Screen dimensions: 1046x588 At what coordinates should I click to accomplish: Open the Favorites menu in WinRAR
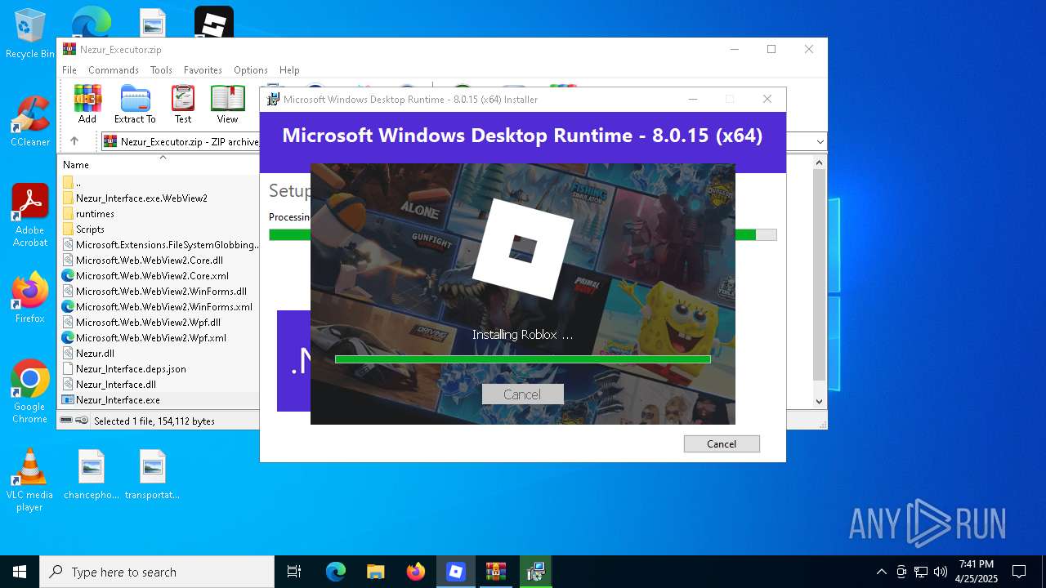tap(203, 70)
